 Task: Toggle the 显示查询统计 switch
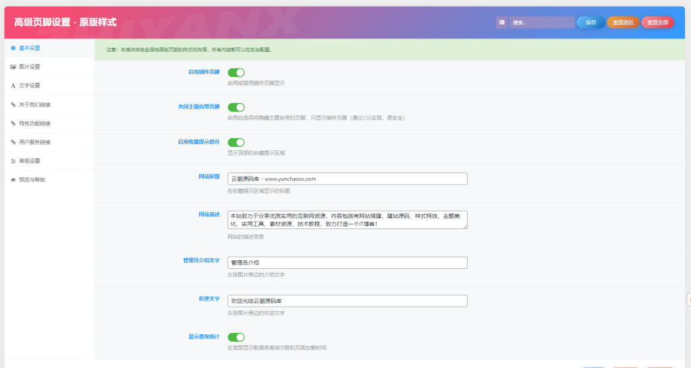(236, 337)
